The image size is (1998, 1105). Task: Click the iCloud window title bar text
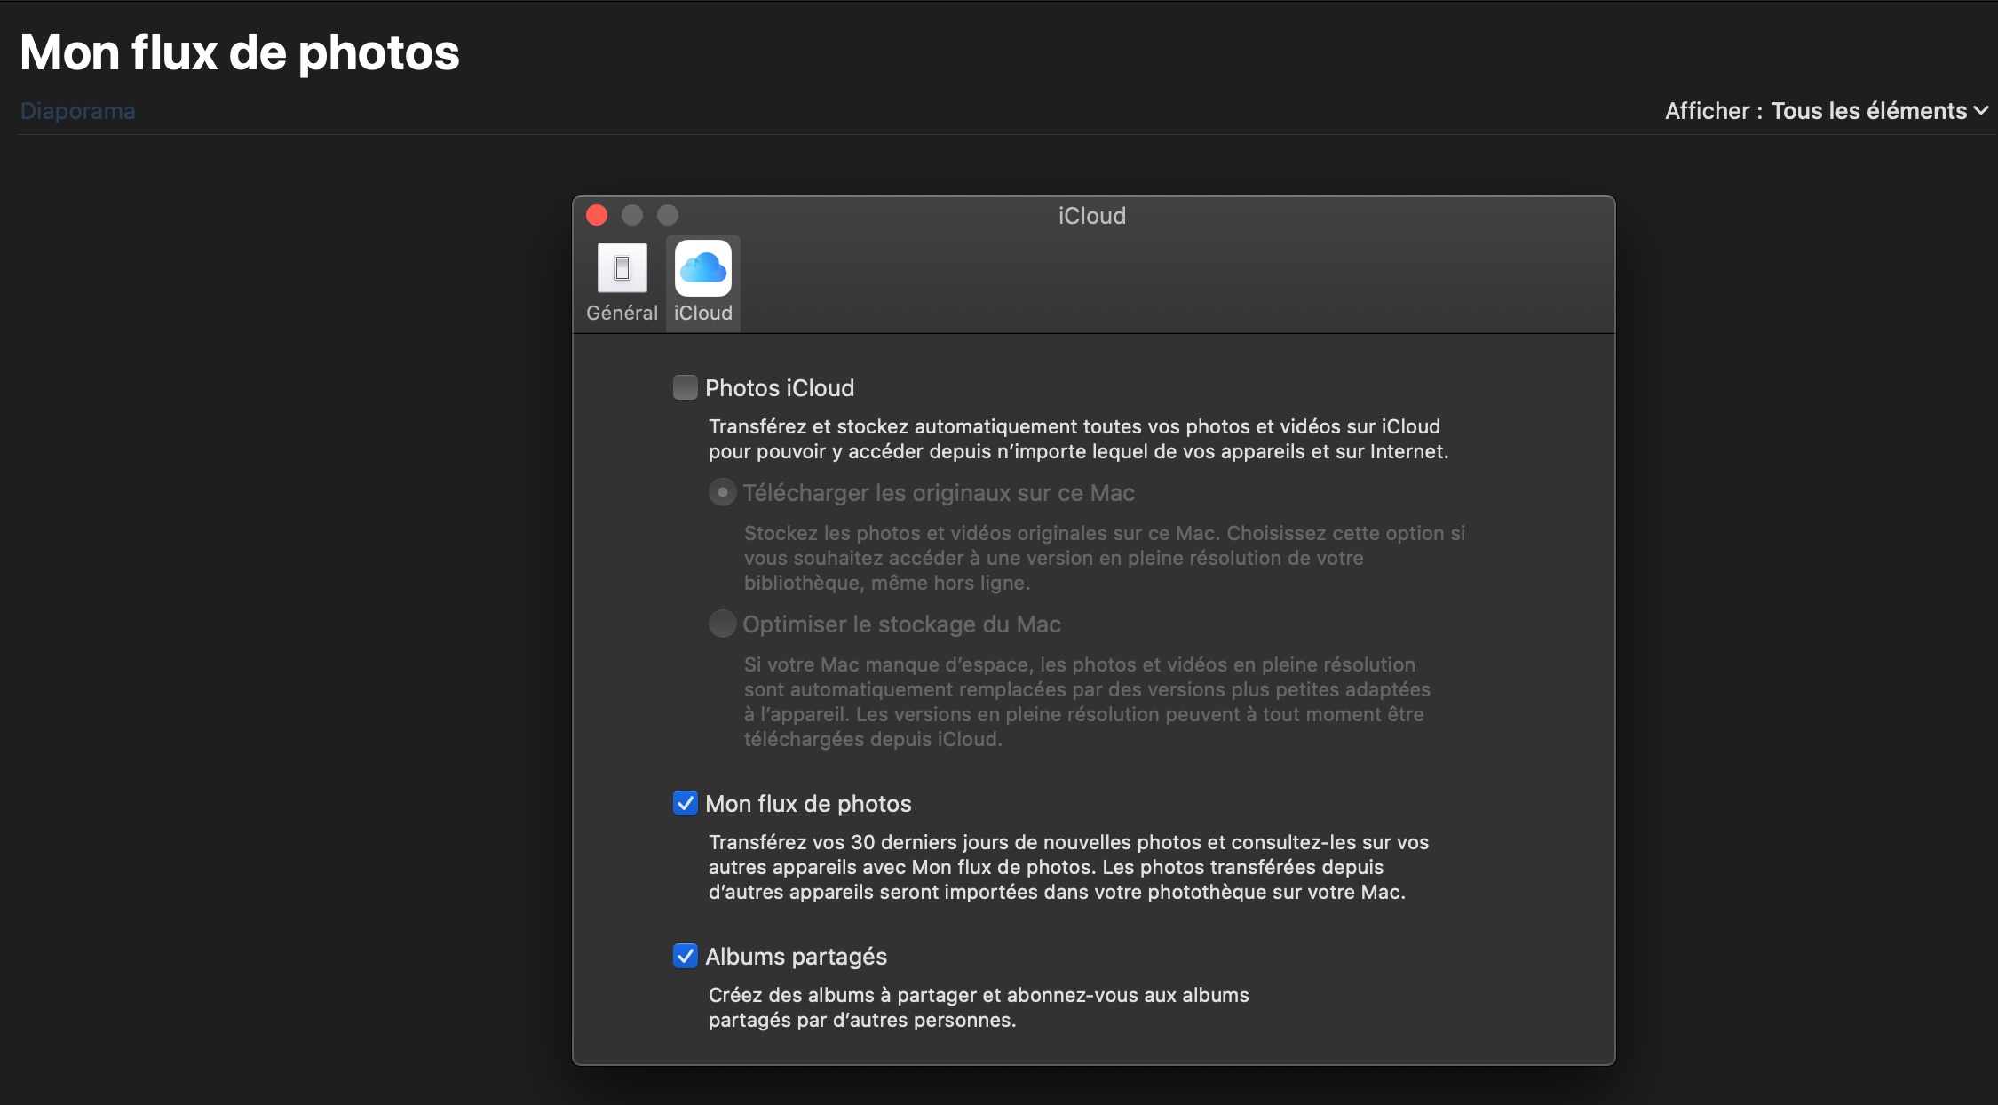coord(1091,216)
